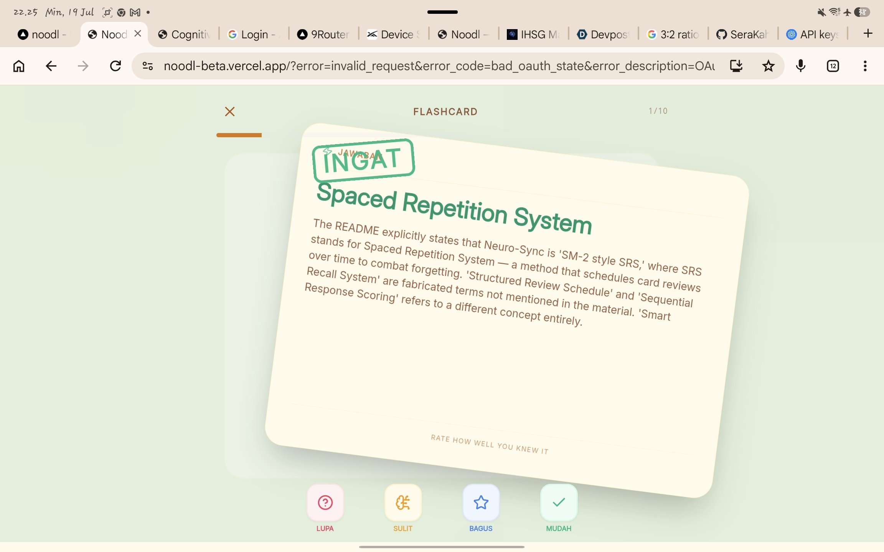The height and width of the screenshot is (552, 884).
Task: Rate the card as Bagus
Action: coord(481,503)
